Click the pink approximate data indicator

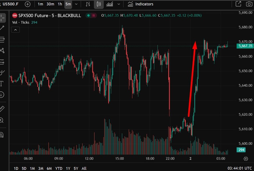94,16
